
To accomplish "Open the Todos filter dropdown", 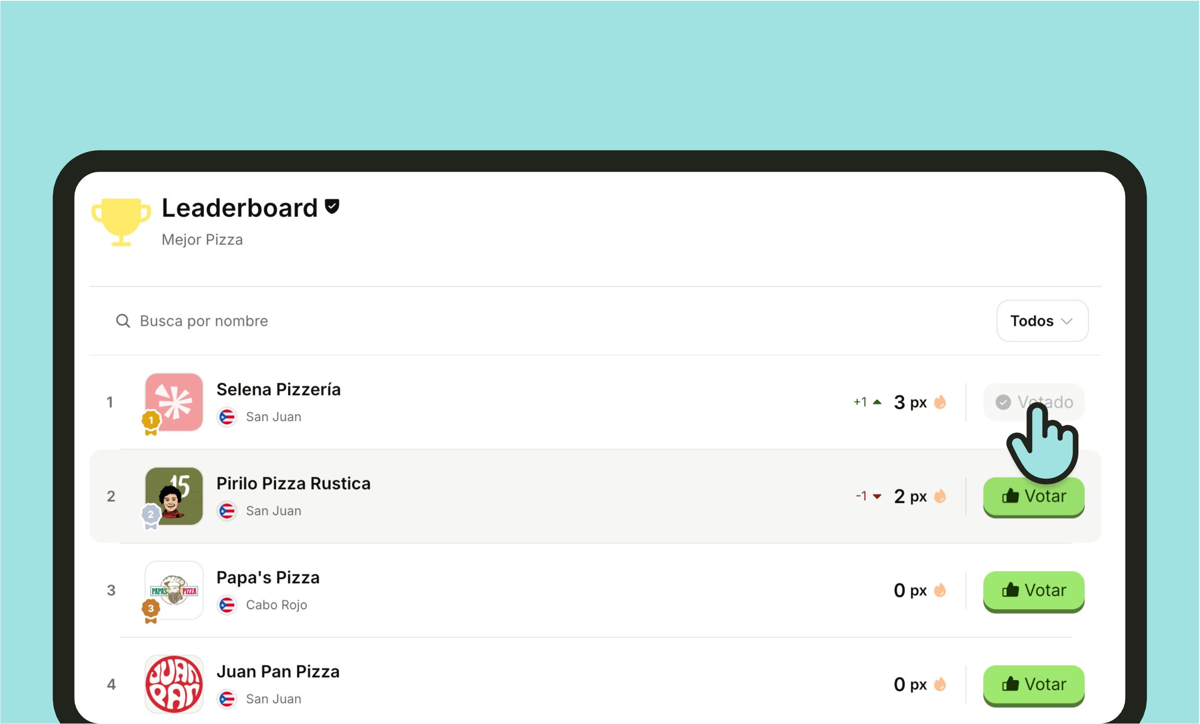I will (1043, 321).
